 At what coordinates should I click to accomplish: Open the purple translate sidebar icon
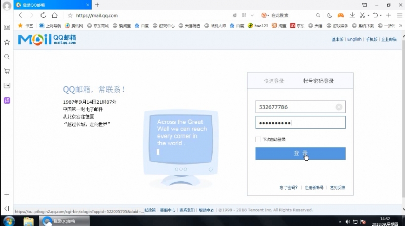[7, 100]
